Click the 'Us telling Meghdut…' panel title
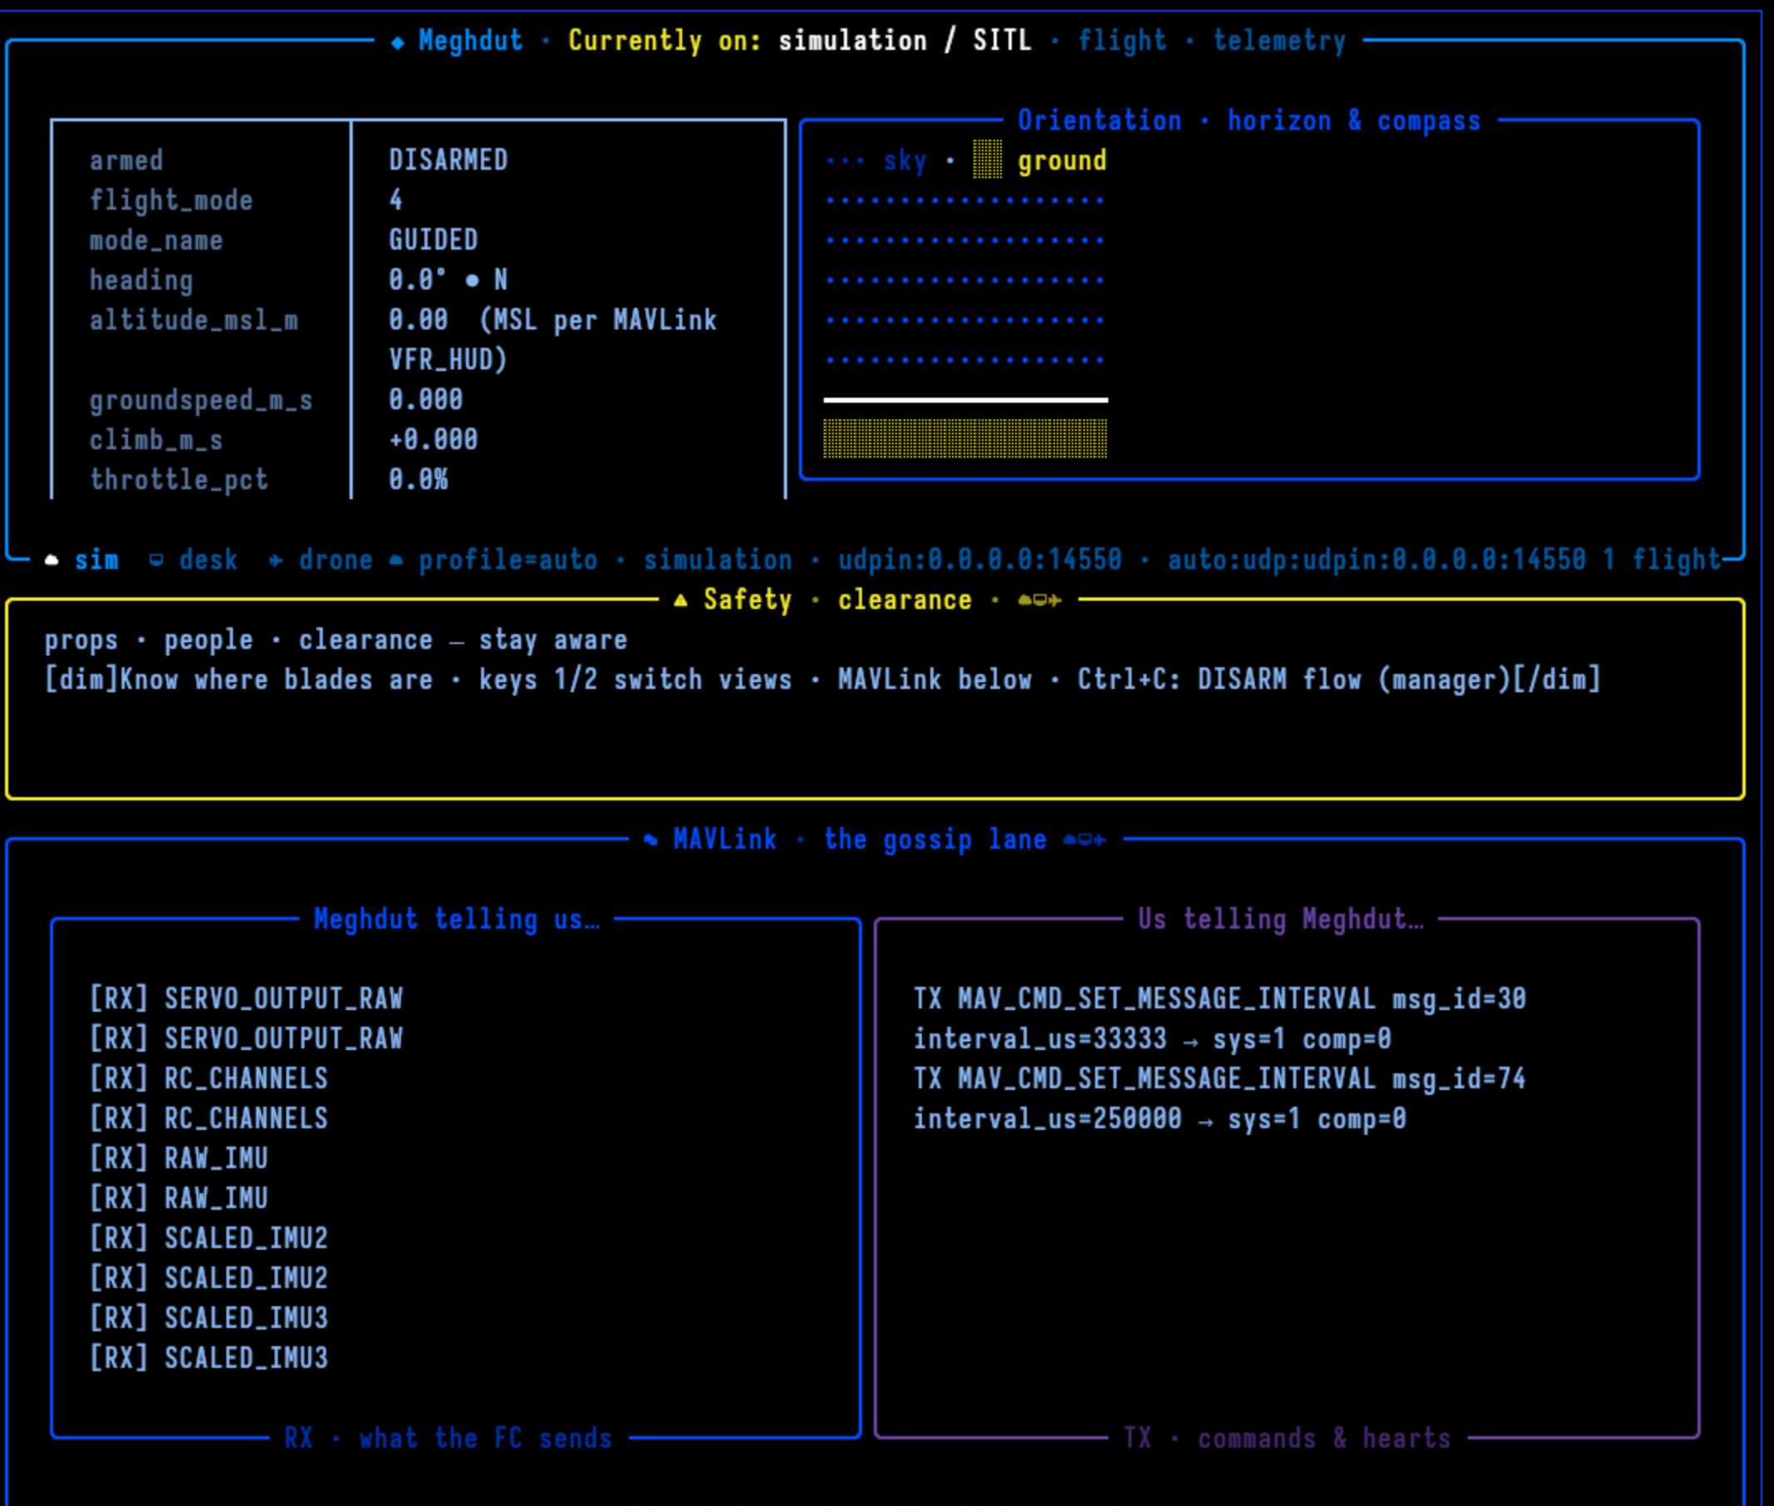 pyautogui.click(x=1281, y=919)
